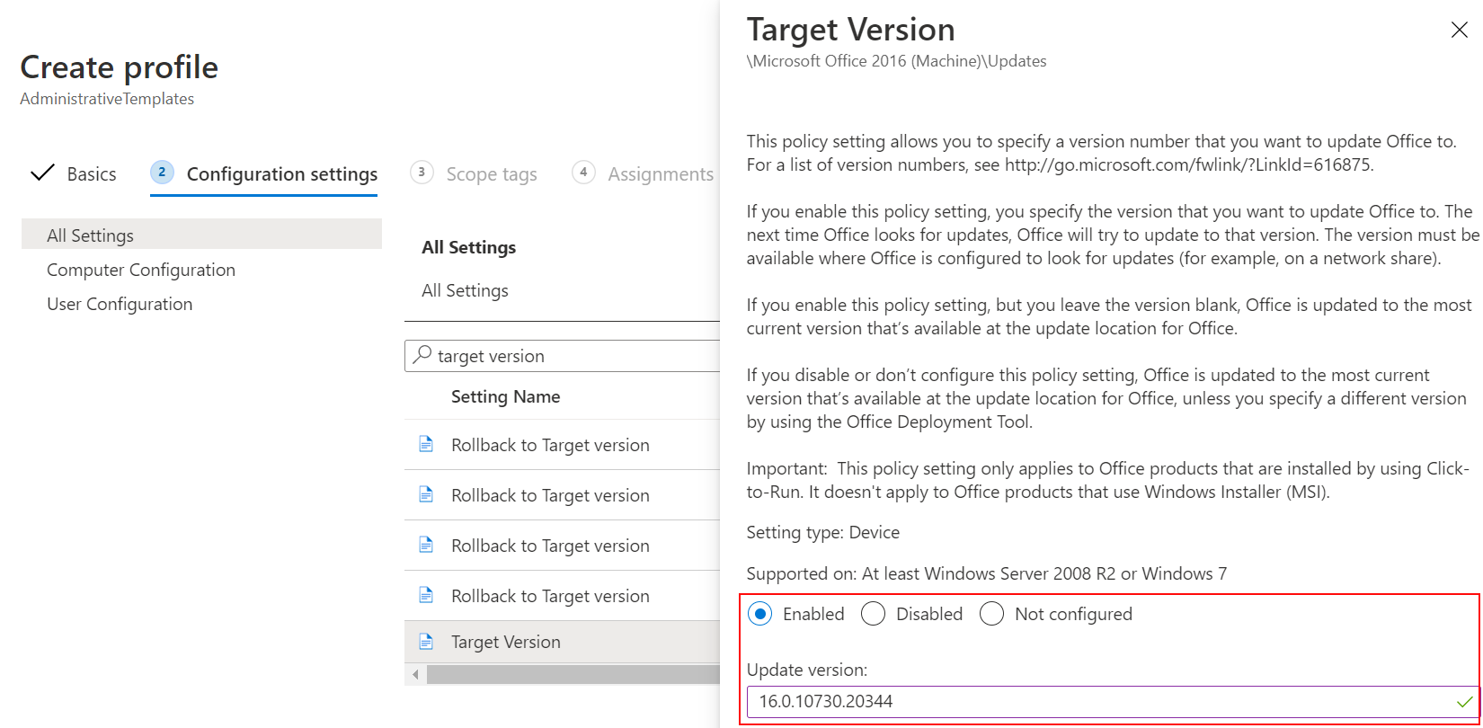Select All Settings in the left tree

pos(201,235)
